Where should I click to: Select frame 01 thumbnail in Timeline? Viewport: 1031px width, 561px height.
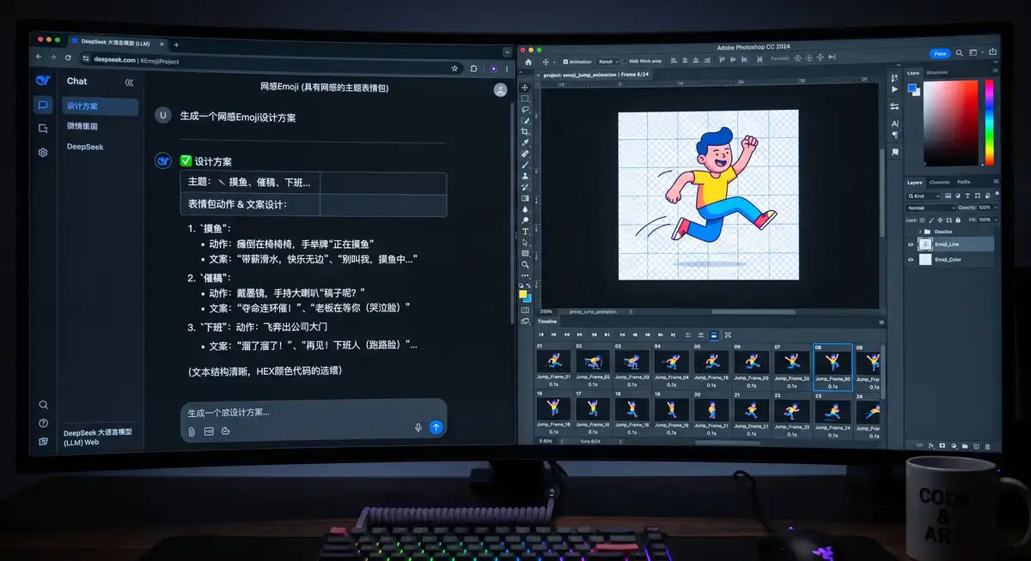click(553, 361)
